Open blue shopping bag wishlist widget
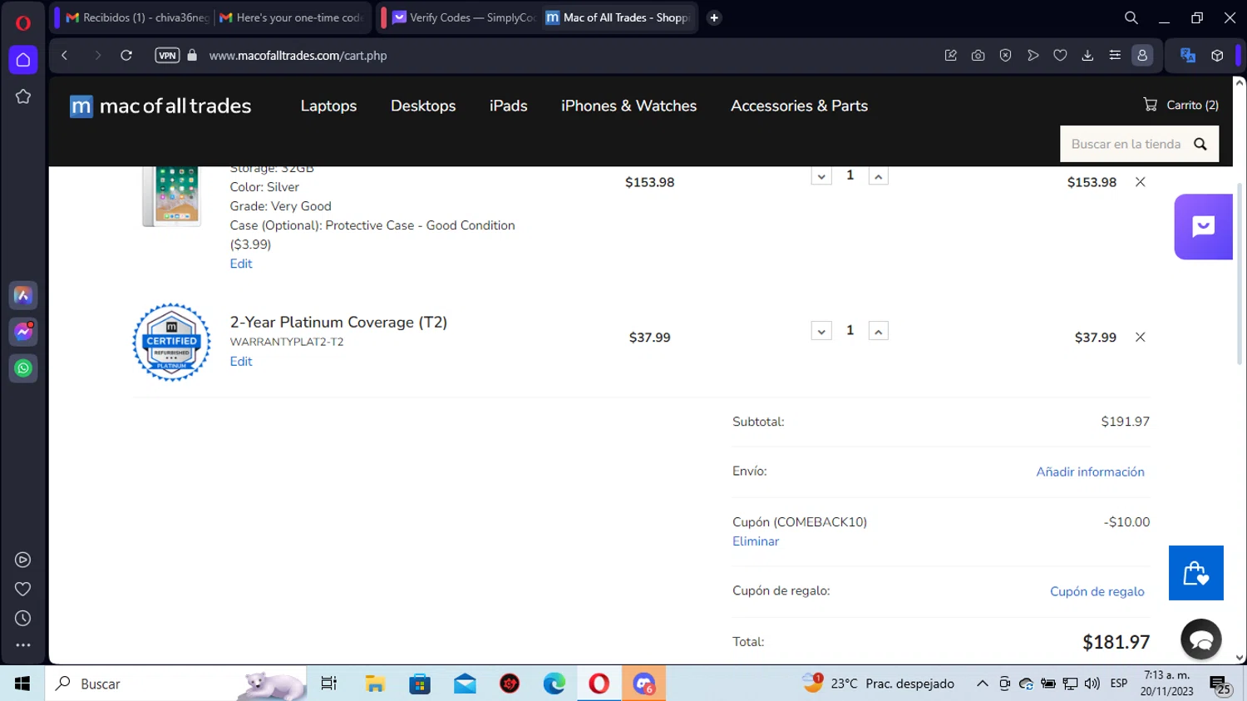Viewport: 1247px width, 701px height. (1196, 573)
